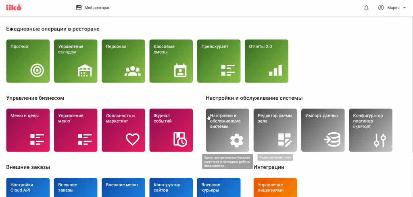The image size is (413, 197).
Task: Click the list icon on Меню и цены
Action: point(37,139)
